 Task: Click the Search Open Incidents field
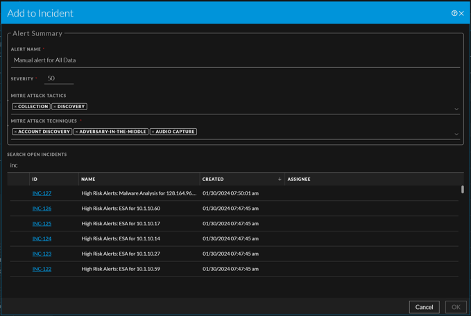coord(234,166)
